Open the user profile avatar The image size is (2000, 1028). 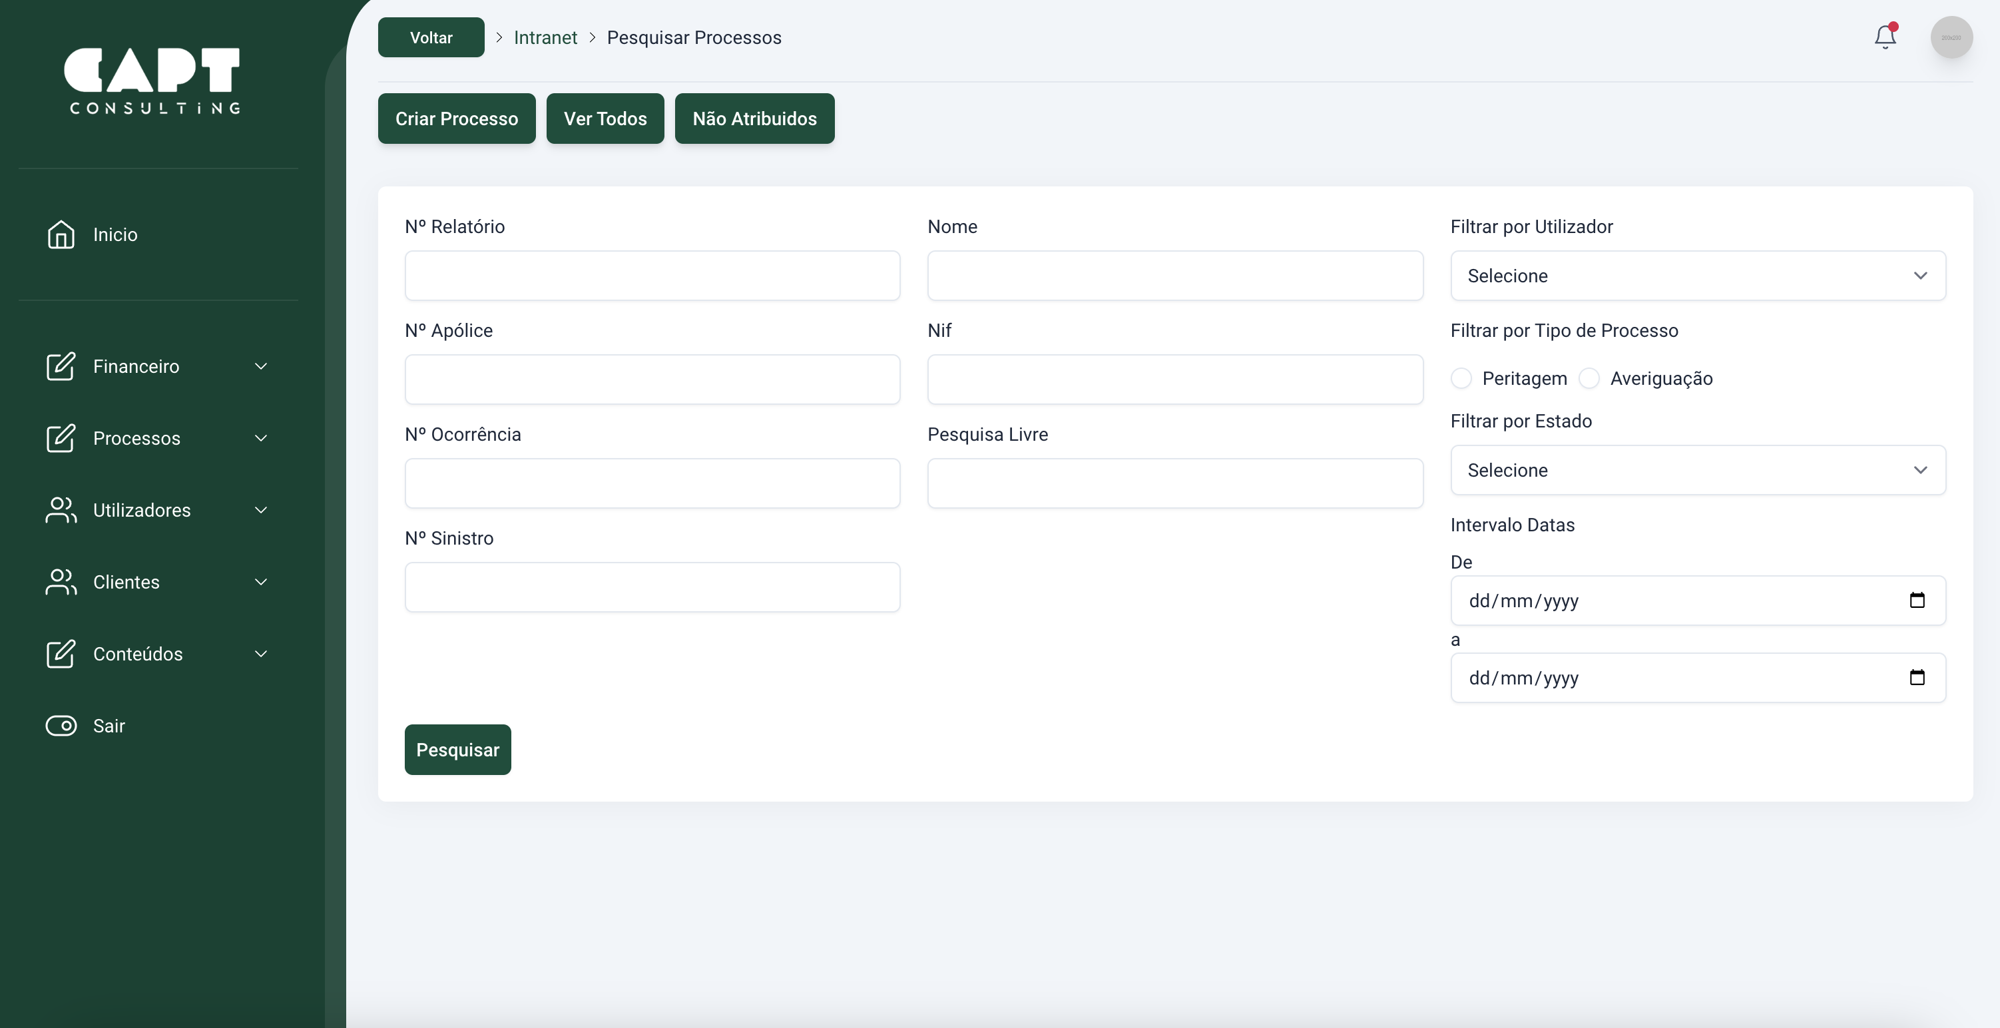(1951, 37)
